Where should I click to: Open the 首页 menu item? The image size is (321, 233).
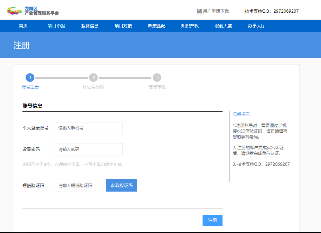point(23,26)
